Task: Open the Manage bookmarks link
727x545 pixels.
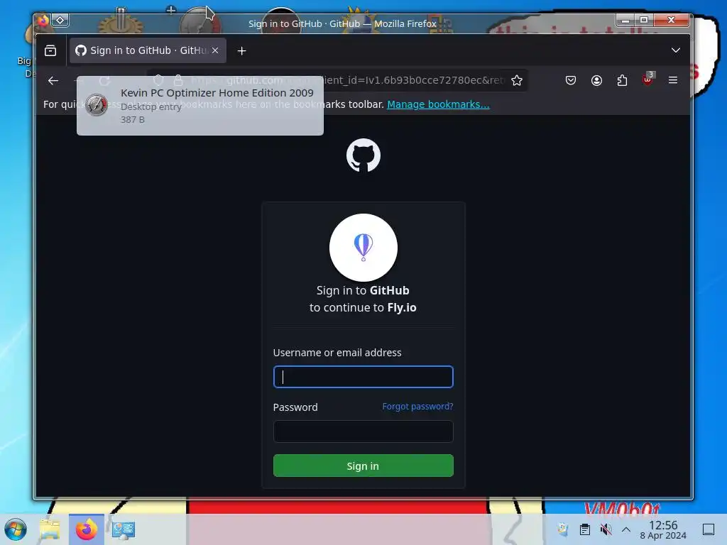Action: (x=438, y=104)
